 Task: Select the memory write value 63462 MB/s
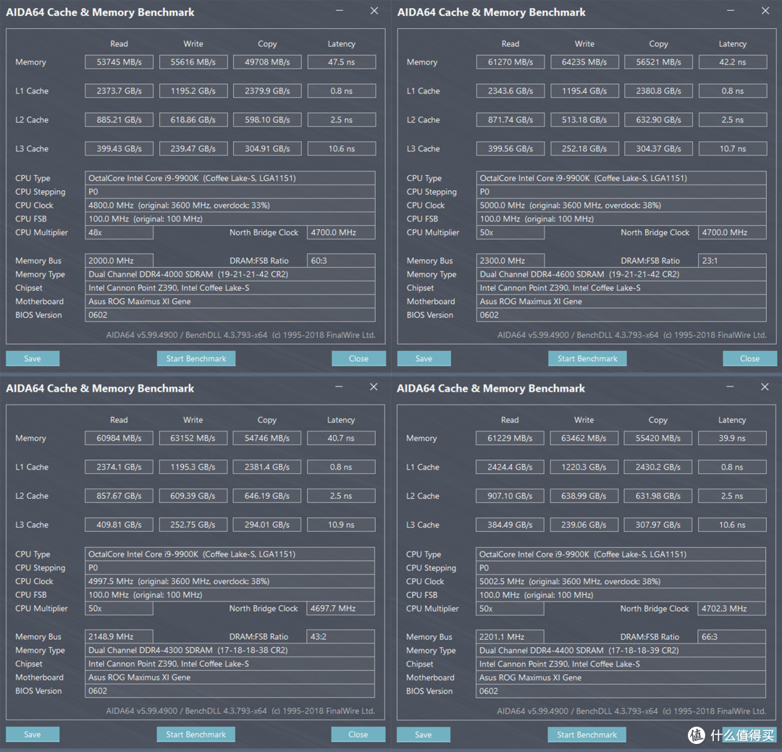(x=584, y=439)
